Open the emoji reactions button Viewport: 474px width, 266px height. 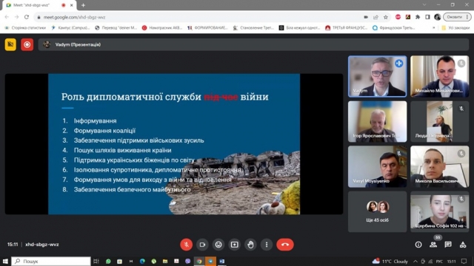218,245
